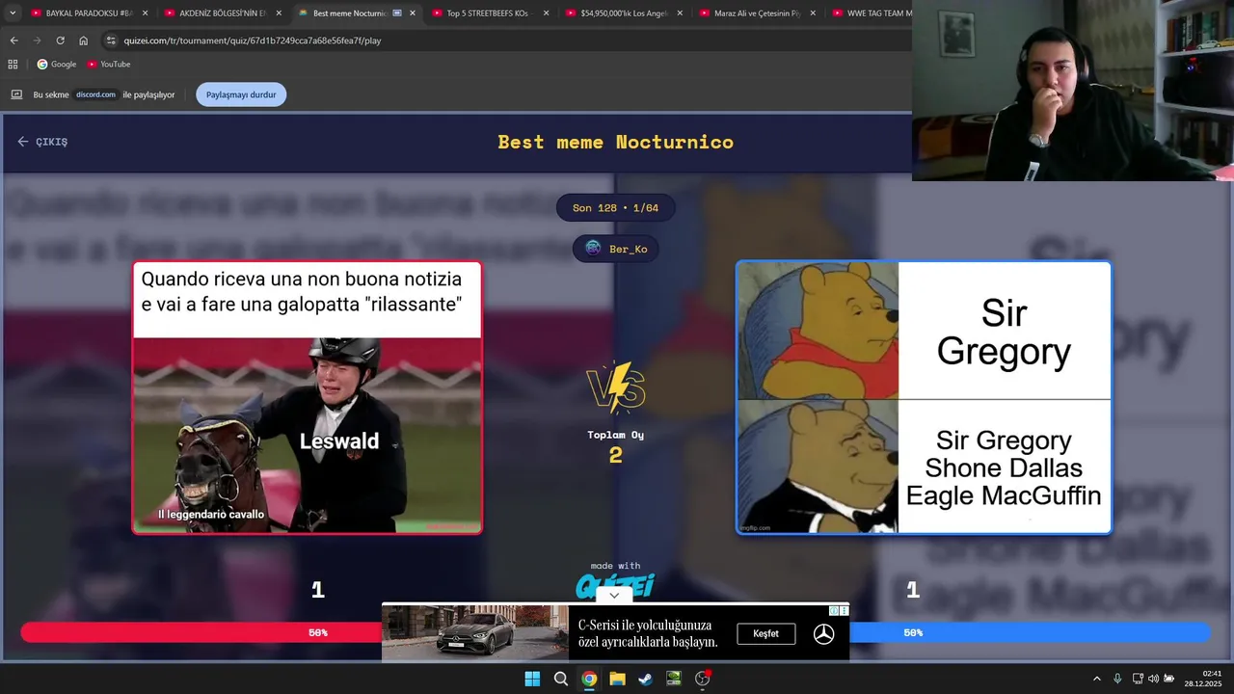Screen dimensions: 1234x694
Task: Show hidden system tray icons
Action: [x=1096, y=679]
